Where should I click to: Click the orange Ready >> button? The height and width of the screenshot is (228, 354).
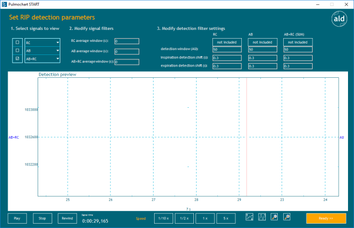click(x=326, y=218)
